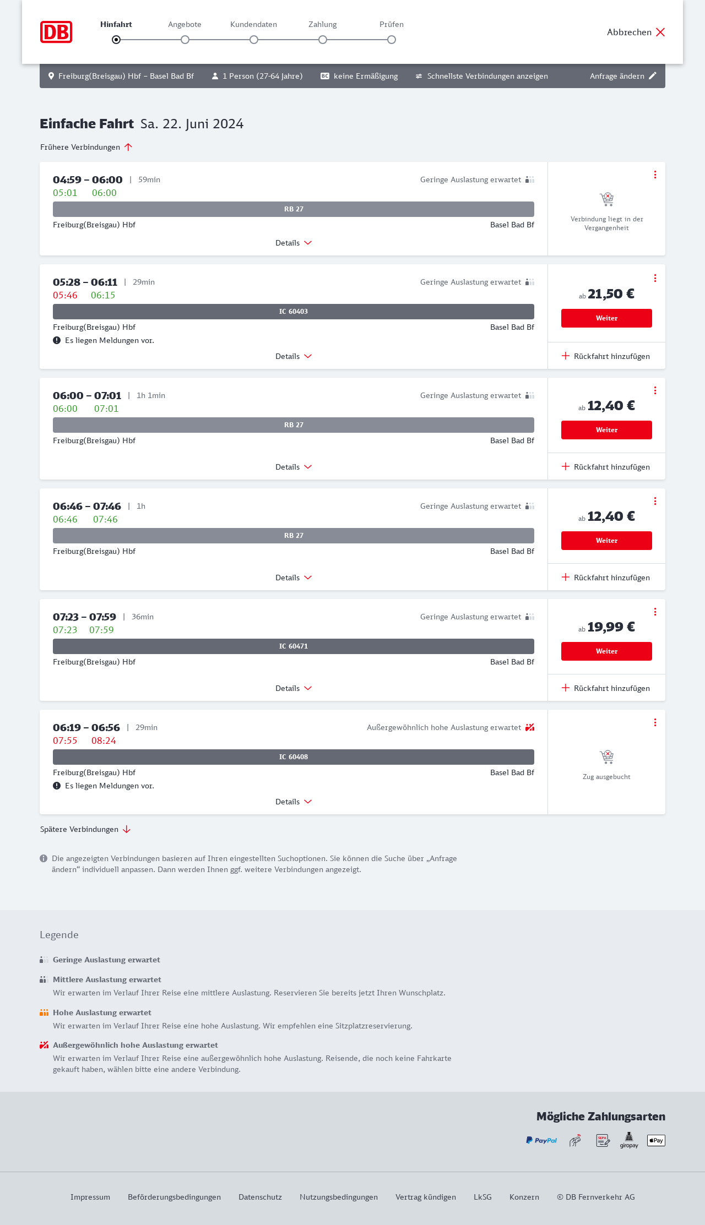Image resolution: width=705 pixels, height=1225 pixels.
Task: Expand Details of the 04:59 RB 27 connection
Action: [x=294, y=243]
